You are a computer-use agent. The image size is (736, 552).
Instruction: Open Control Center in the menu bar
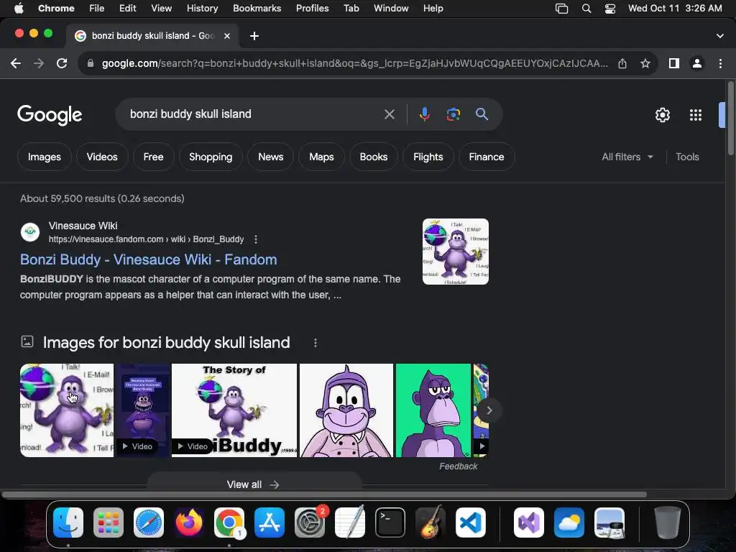609,9
